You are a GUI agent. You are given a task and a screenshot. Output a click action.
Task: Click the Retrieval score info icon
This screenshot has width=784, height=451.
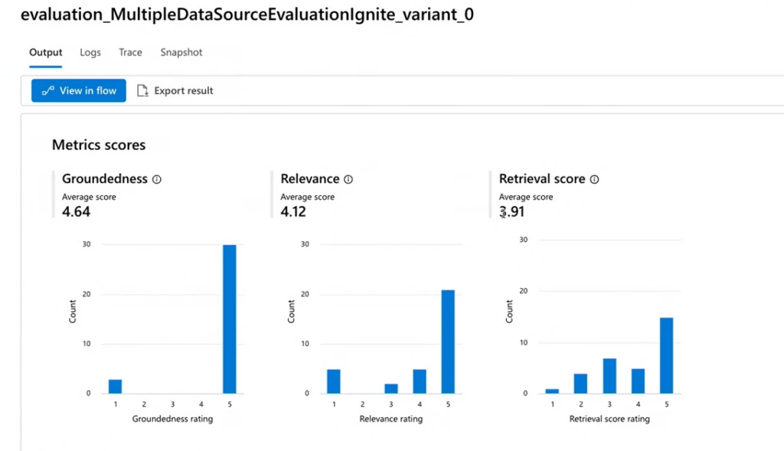click(594, 179)
